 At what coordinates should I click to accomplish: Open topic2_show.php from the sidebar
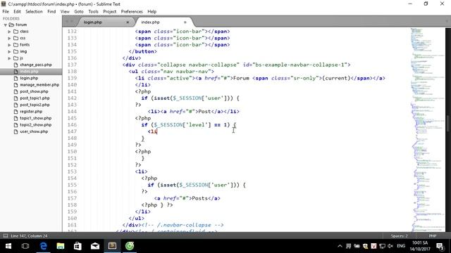pyautogui.click(x=36, y=125)
